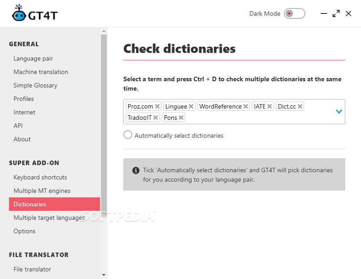Enable Automatically select dictionaries

(x=128, y=135)
